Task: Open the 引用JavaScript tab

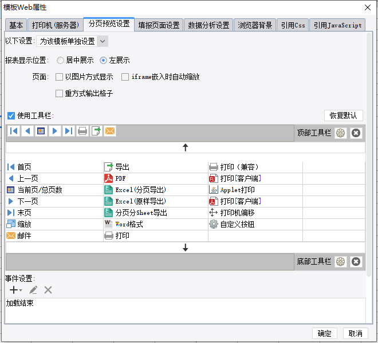Action: pyautogui.click(x=337, y=25)
